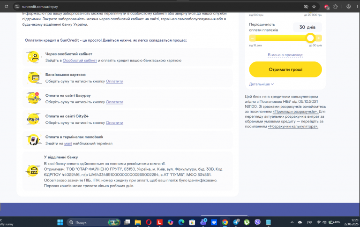Click the battery 40% indicator

pyautogui.click(x=334, y=222)
